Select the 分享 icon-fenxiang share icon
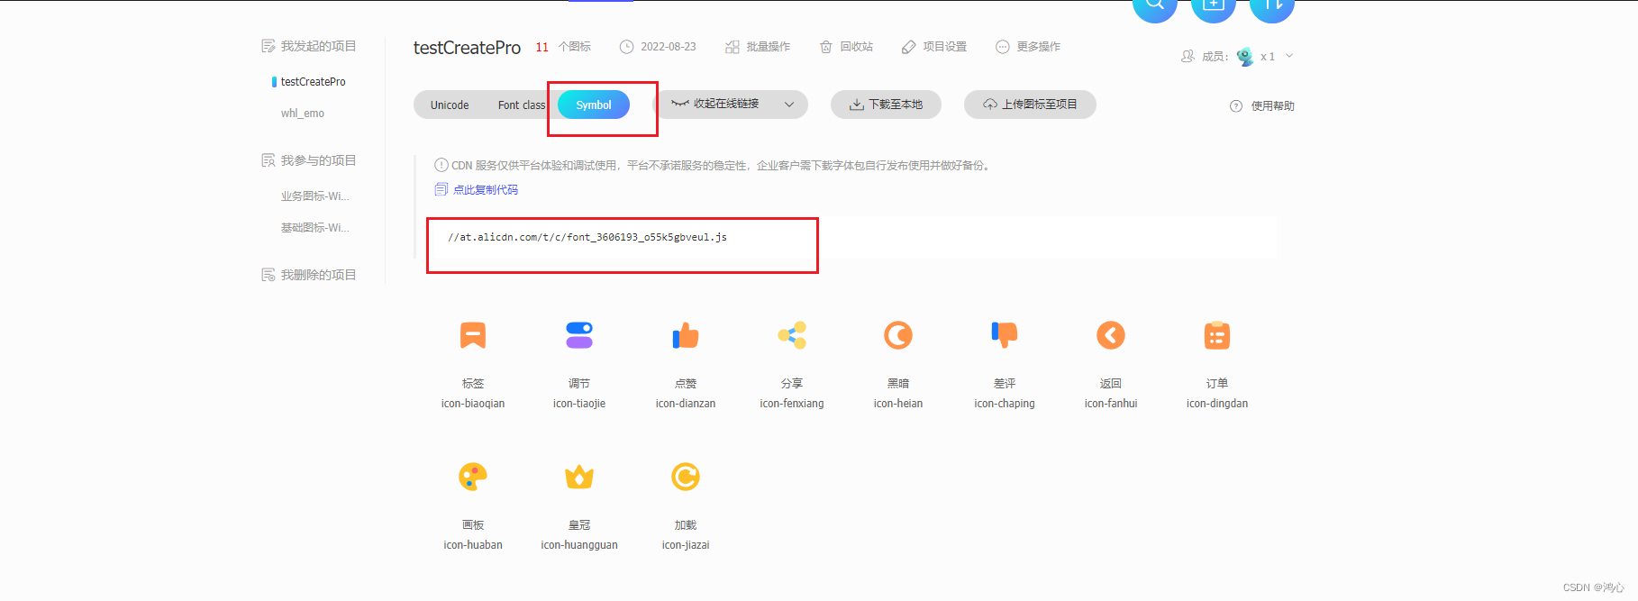The image size is (1638, 601). [792, 335]
